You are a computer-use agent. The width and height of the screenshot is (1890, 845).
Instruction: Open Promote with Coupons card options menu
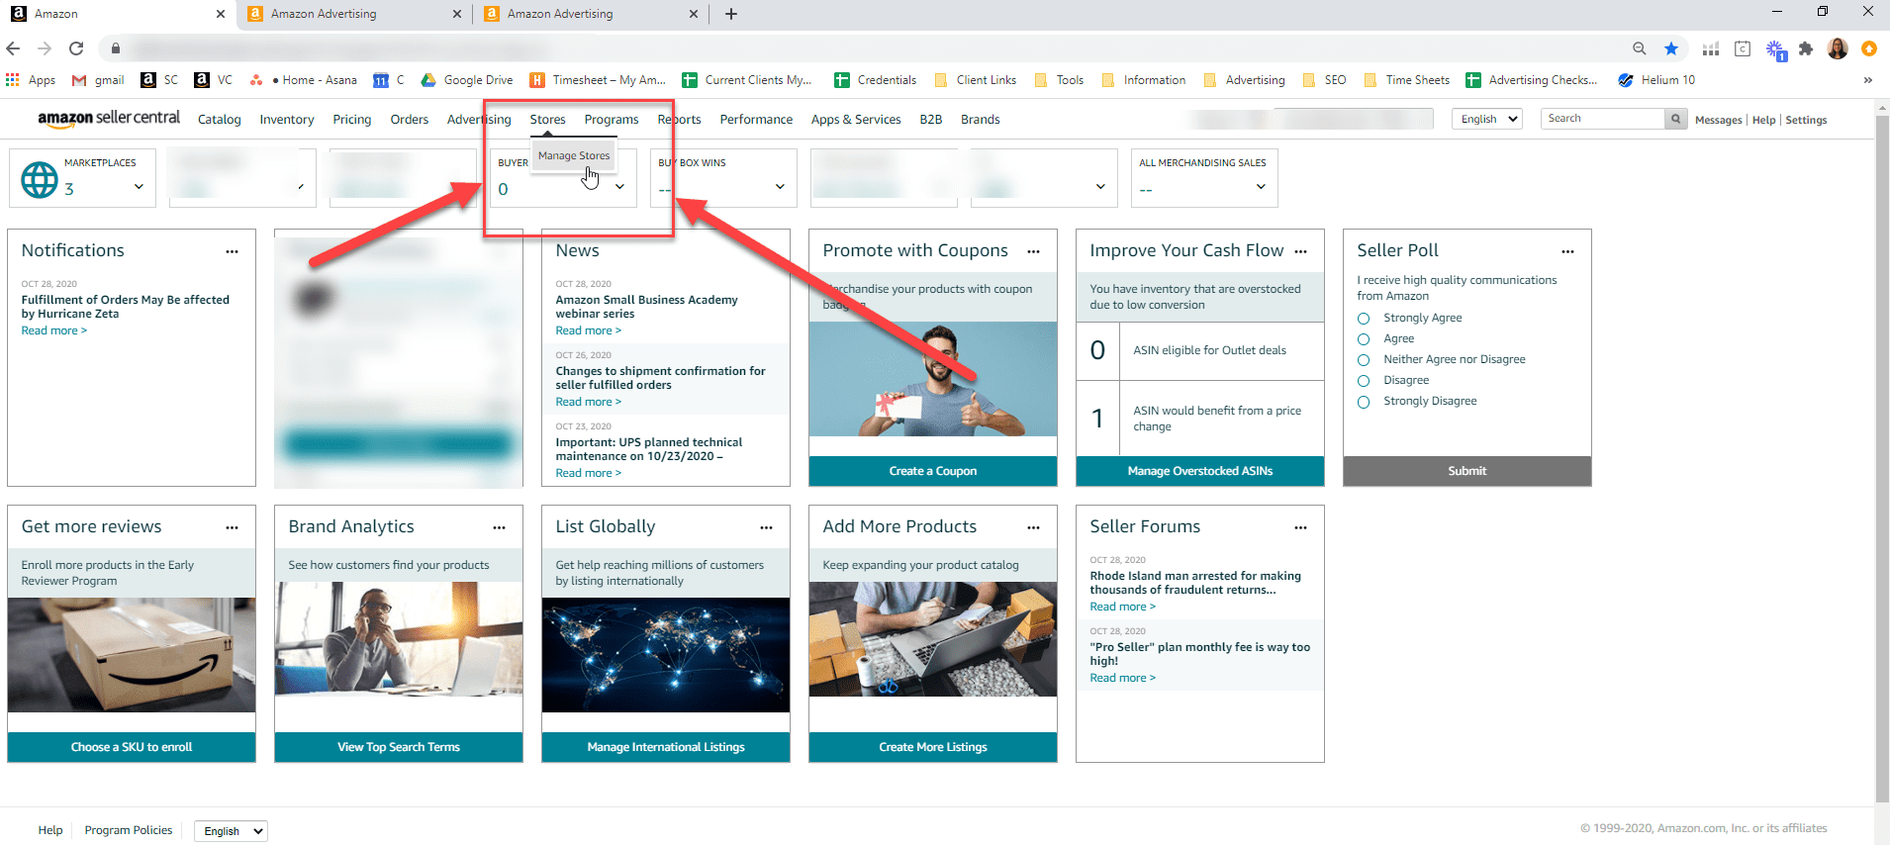1033,251
